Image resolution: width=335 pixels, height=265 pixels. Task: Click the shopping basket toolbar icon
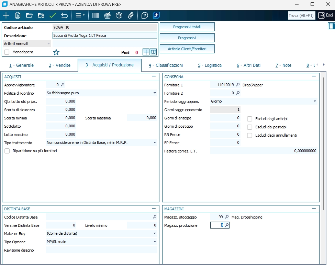point(107,15)
